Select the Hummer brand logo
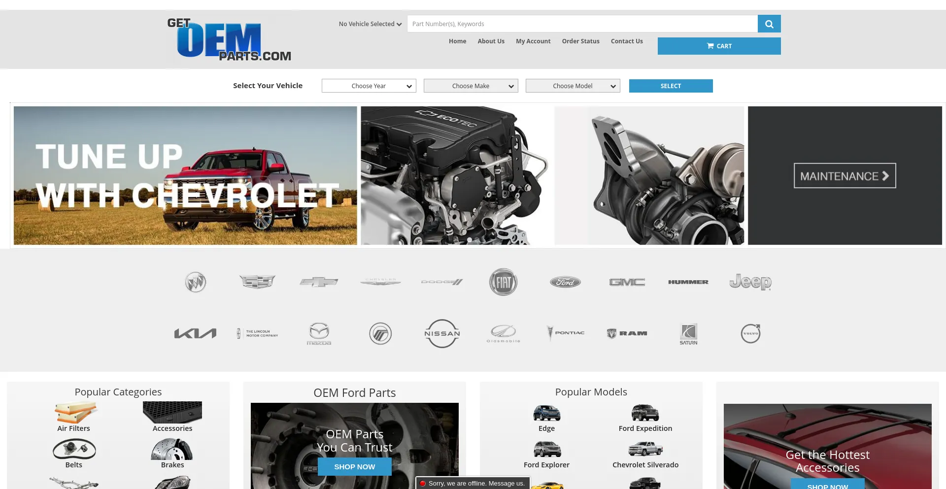This screenshot has width=946, height=489. (x=688, y=282)
